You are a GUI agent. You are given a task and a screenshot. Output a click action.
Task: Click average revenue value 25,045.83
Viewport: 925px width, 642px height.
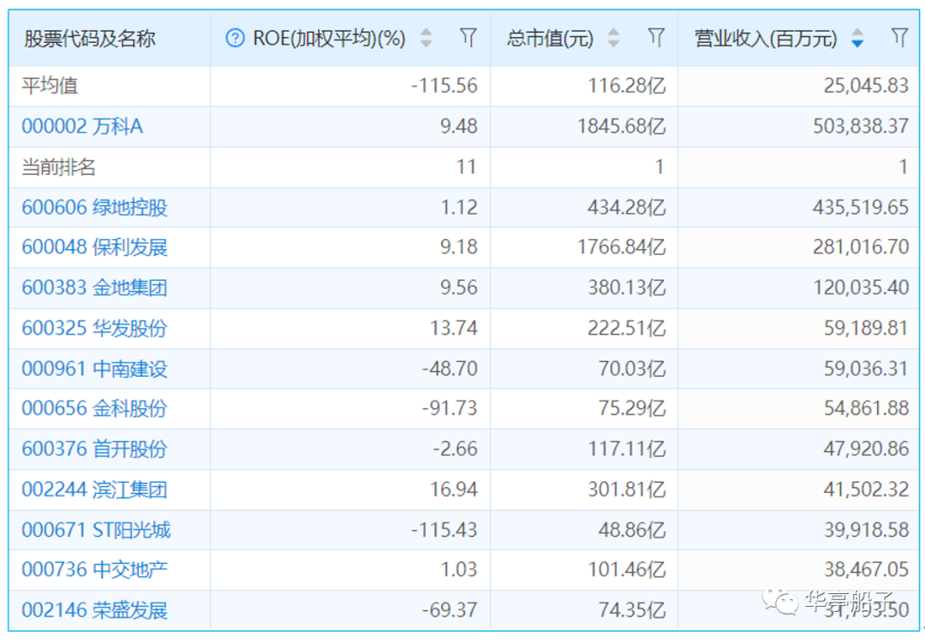click(866, 86)
